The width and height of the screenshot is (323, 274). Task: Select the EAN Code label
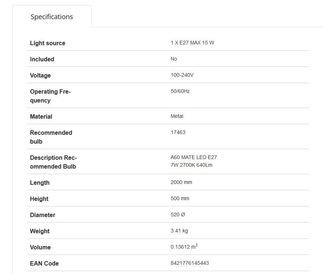(44, 263)
